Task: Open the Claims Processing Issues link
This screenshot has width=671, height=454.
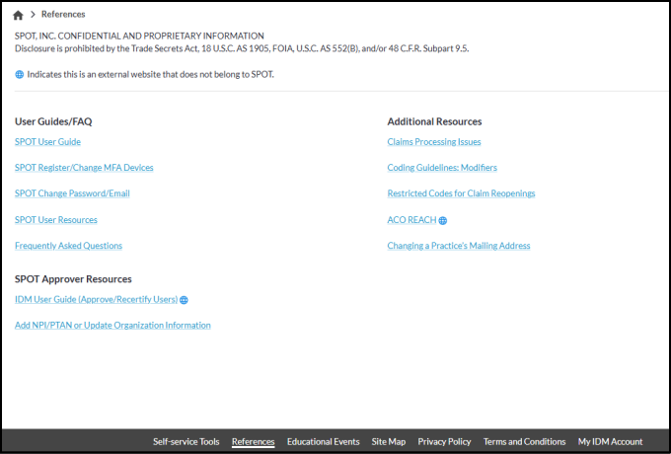Action: coord(434,142)
